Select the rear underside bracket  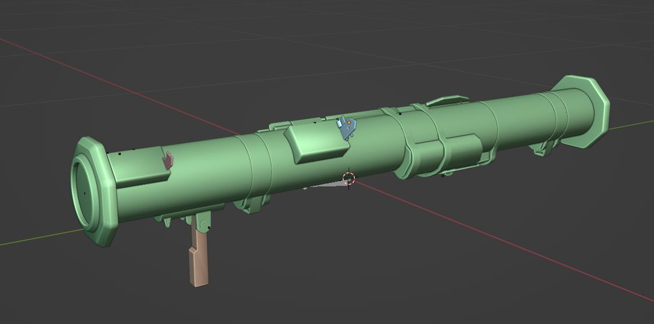[542, 150]
